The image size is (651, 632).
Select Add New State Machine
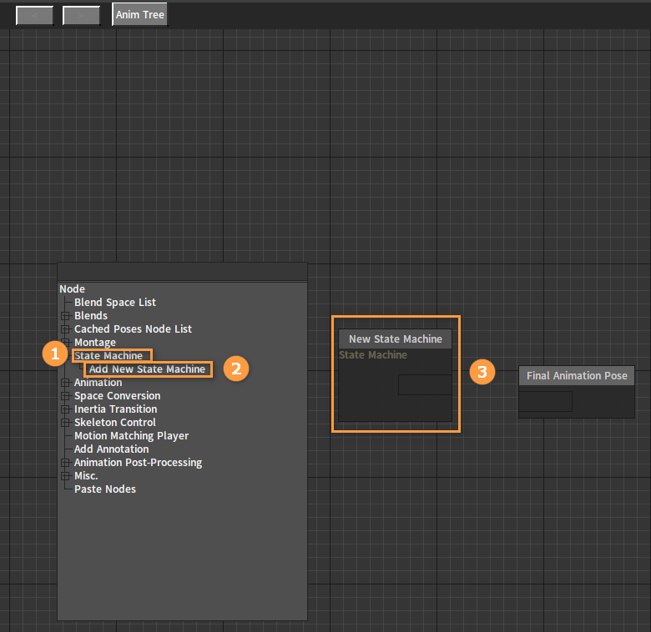click(148, 369)
